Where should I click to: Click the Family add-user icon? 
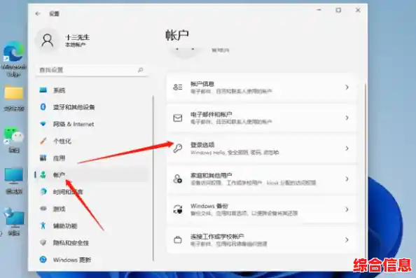[x=177, y=179]
